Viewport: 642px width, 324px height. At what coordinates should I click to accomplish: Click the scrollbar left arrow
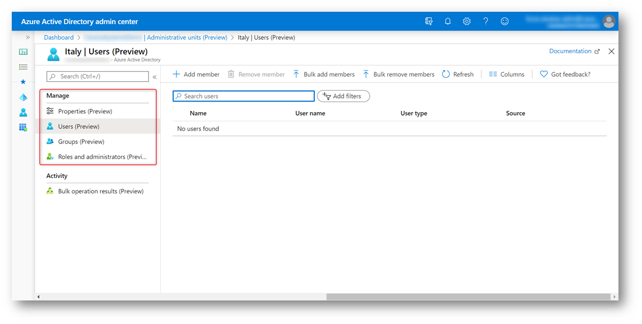click(39, 297)
